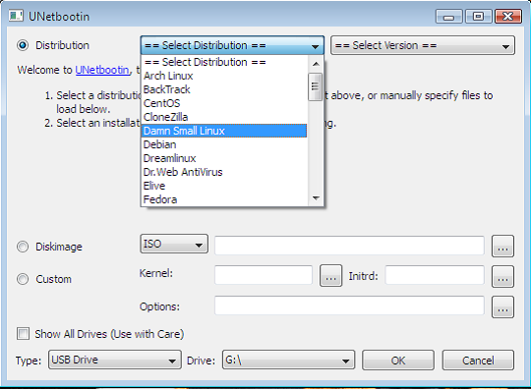The image size is (531, 389).
Task: Browse for Initrd file button
Action: (x=502, y=276)
